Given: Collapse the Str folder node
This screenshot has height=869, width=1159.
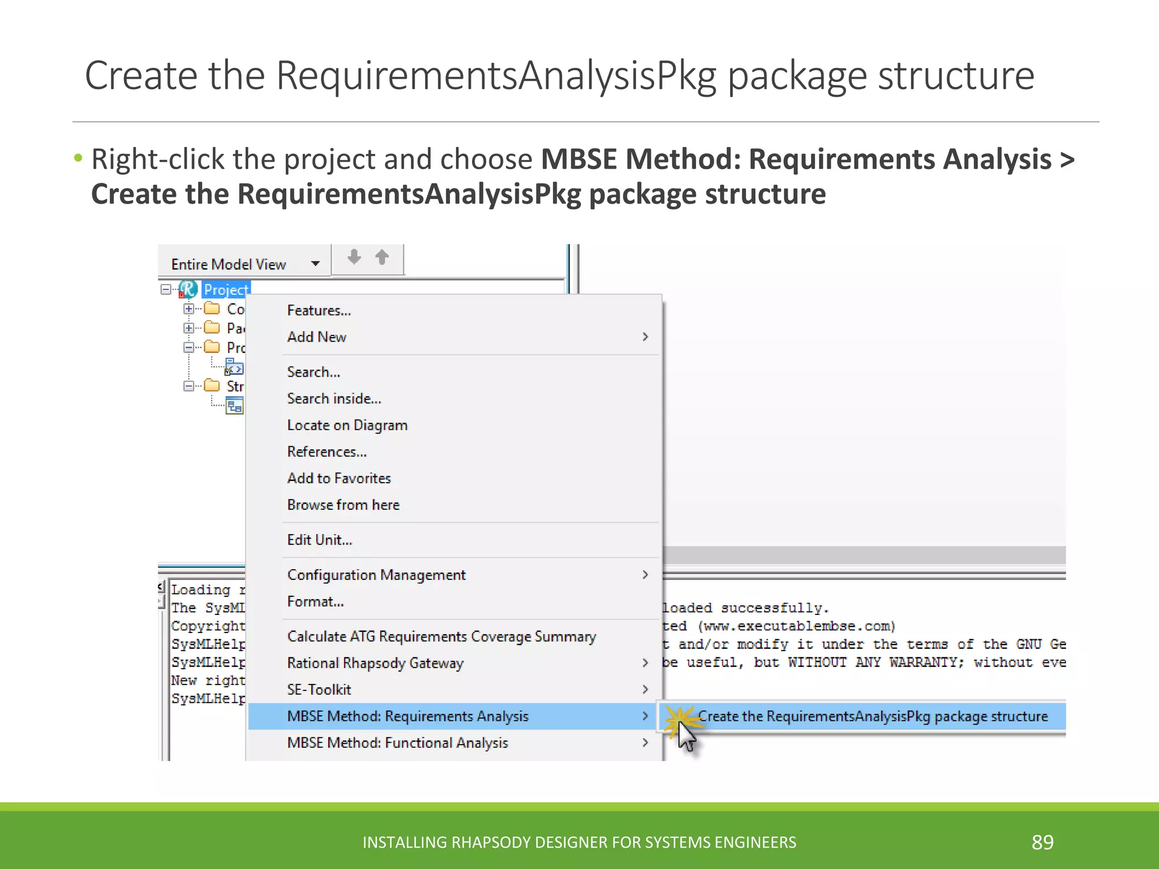Looking at the screenshot, I should 189,386.
